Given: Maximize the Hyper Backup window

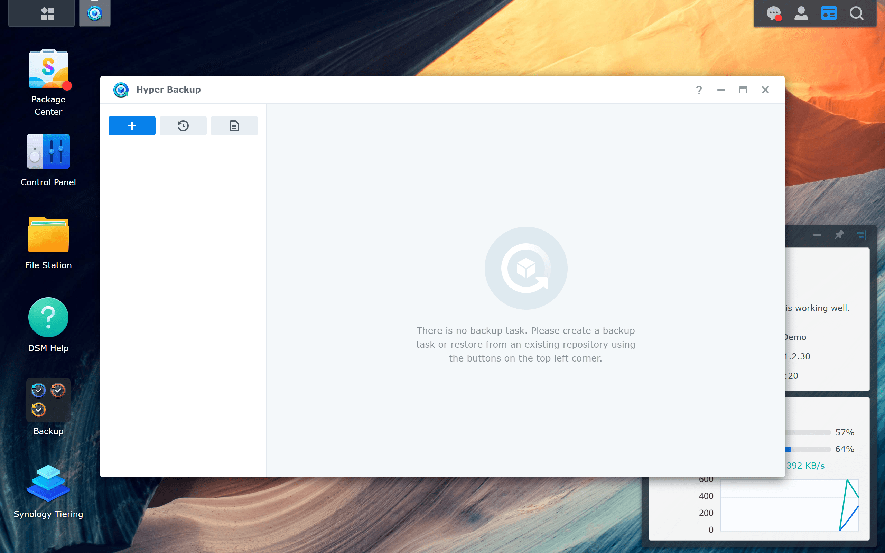Looking at the screenshot, I should click(x=743, y=90).
